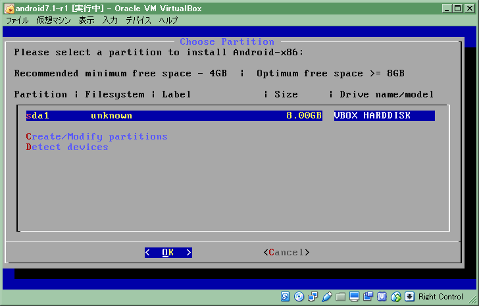Confirm with the OK button
479x306 pixels.
coord(168,253)
